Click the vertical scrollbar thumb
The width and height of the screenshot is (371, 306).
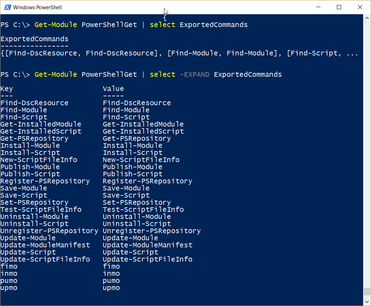point(367,291)
